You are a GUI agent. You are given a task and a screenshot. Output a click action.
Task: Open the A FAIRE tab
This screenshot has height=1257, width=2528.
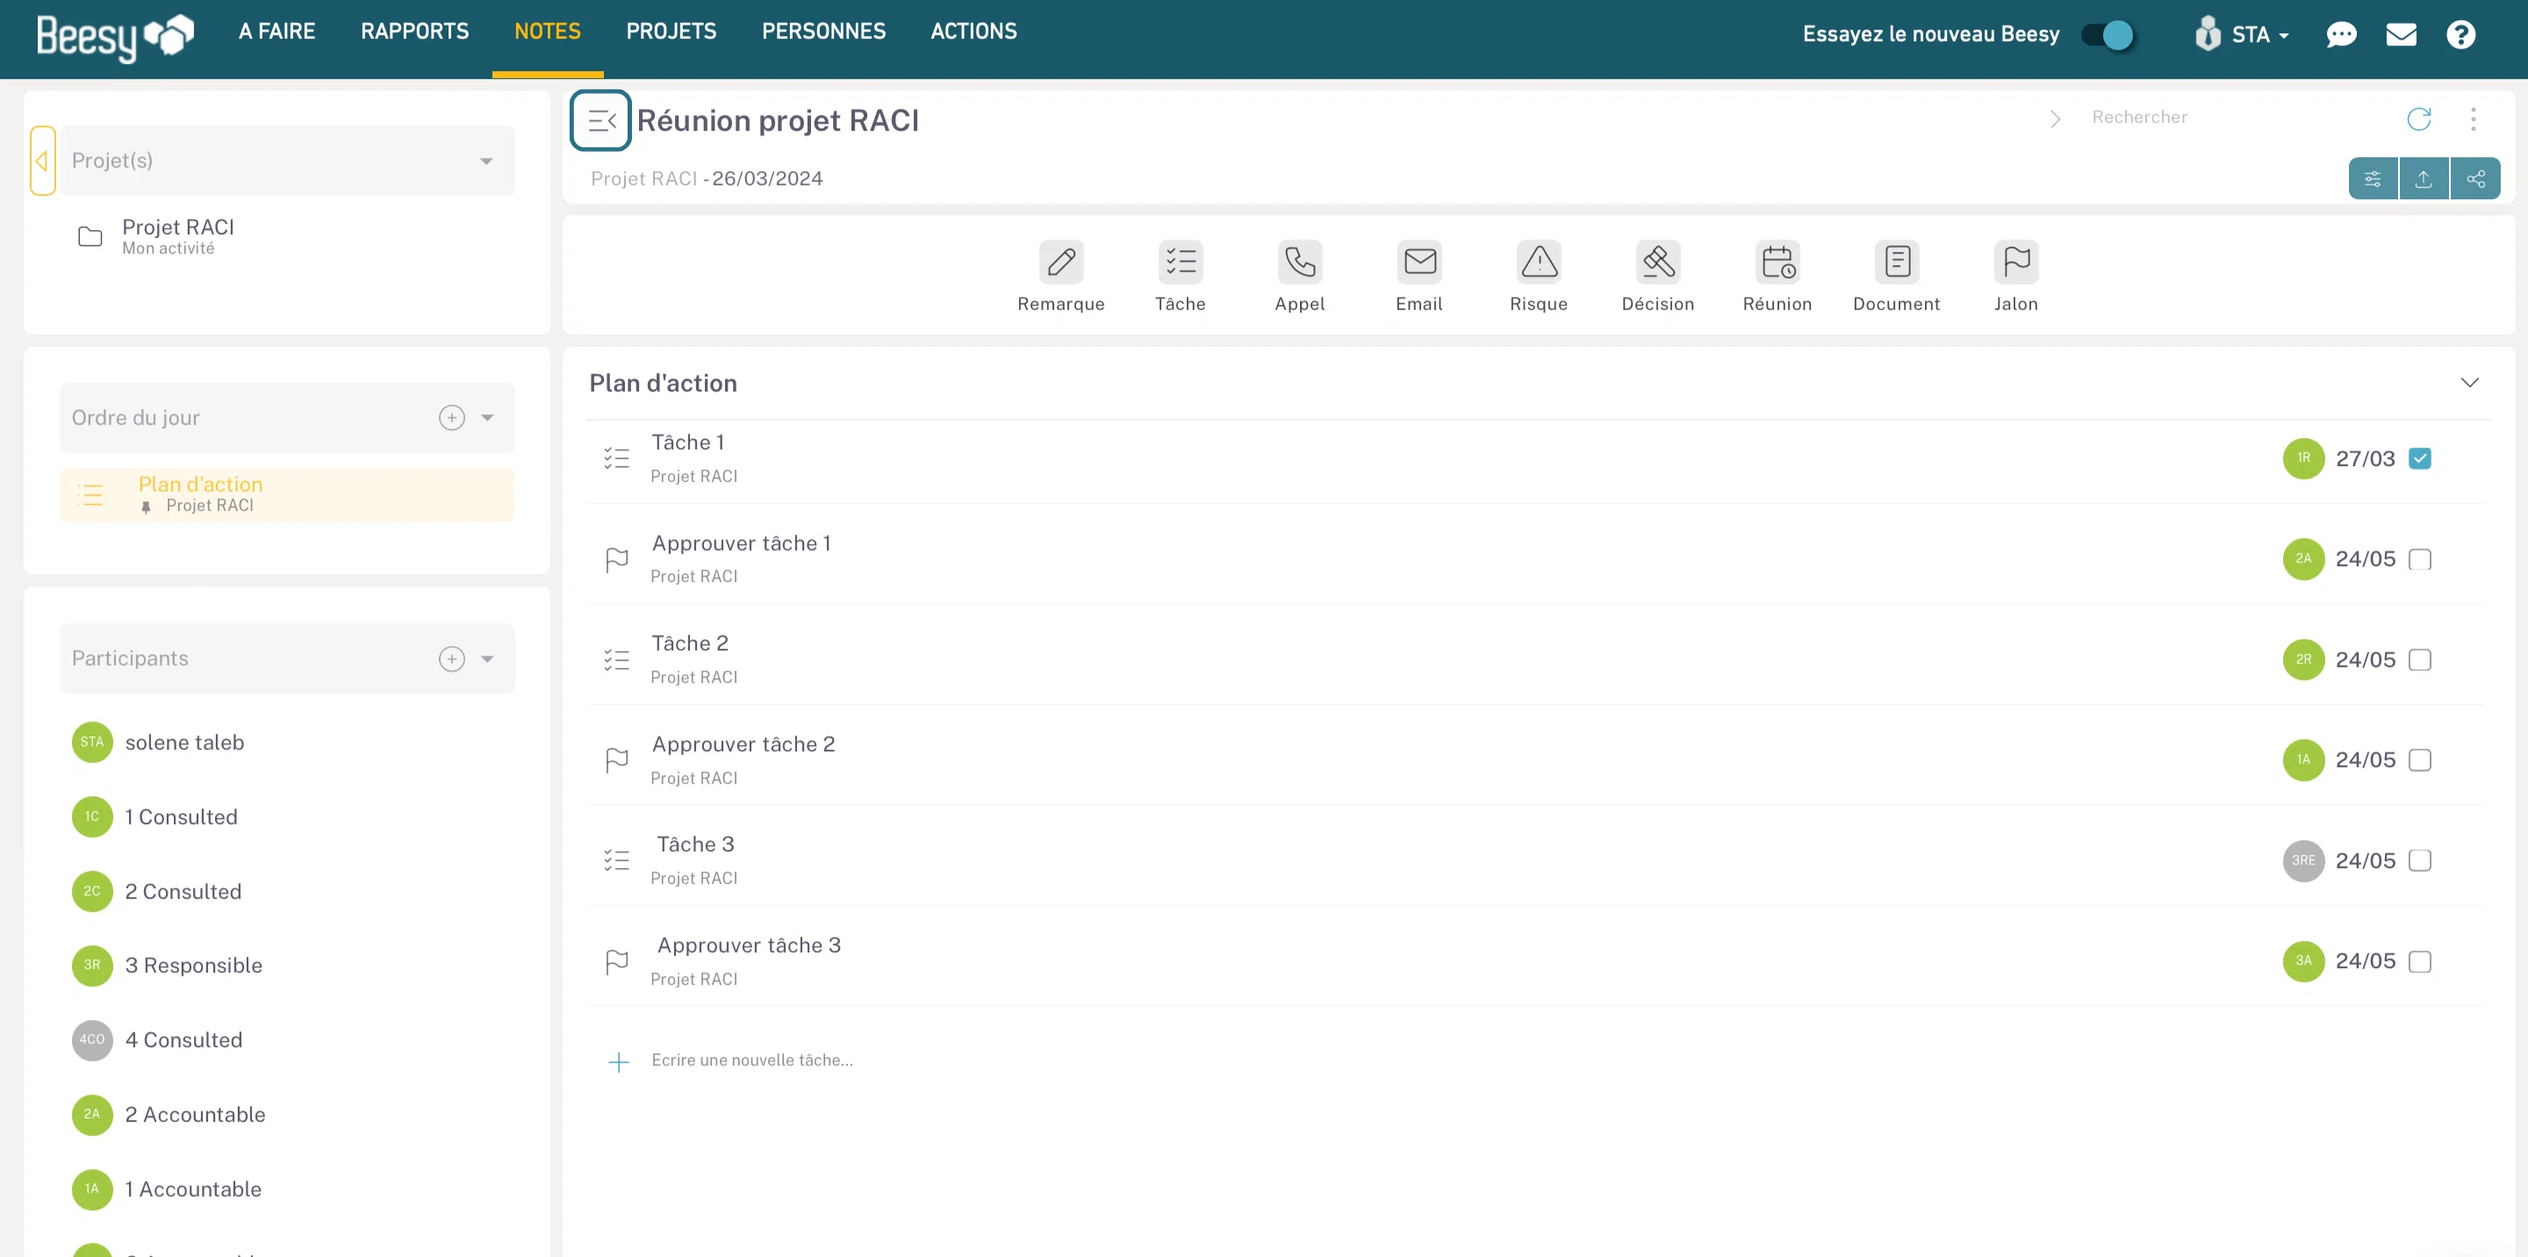click(276, 32)
